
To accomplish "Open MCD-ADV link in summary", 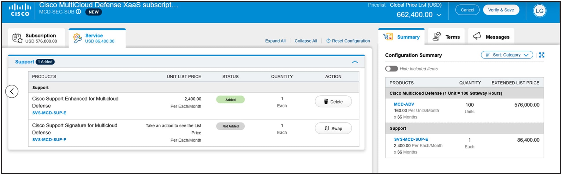I will [404, 104].
